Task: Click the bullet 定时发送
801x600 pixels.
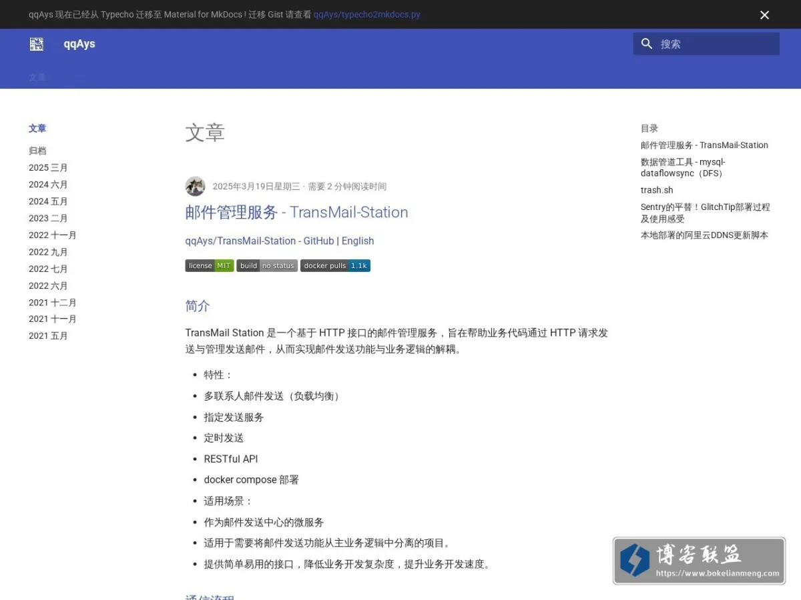Action: click(x=224, y=438)
